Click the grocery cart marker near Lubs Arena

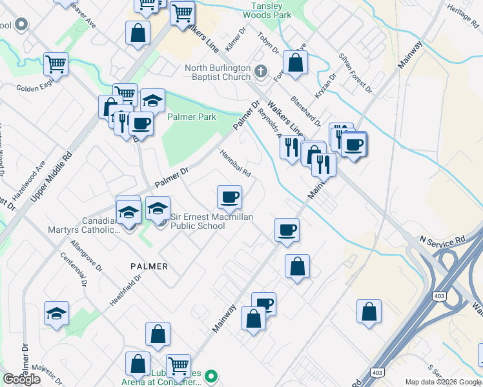pyautogui.click(x=179, y=367)
